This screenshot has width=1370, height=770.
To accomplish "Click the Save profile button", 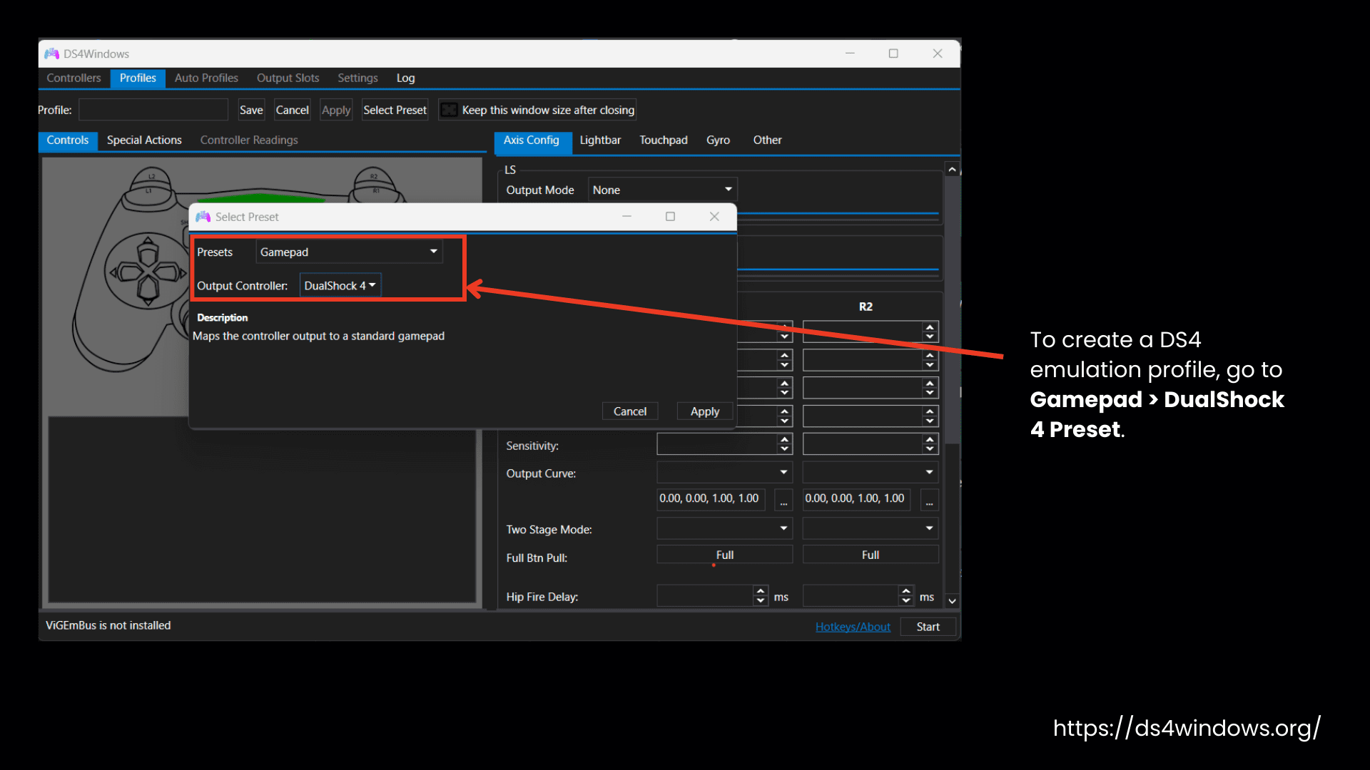I will click(x=250, y=110).
